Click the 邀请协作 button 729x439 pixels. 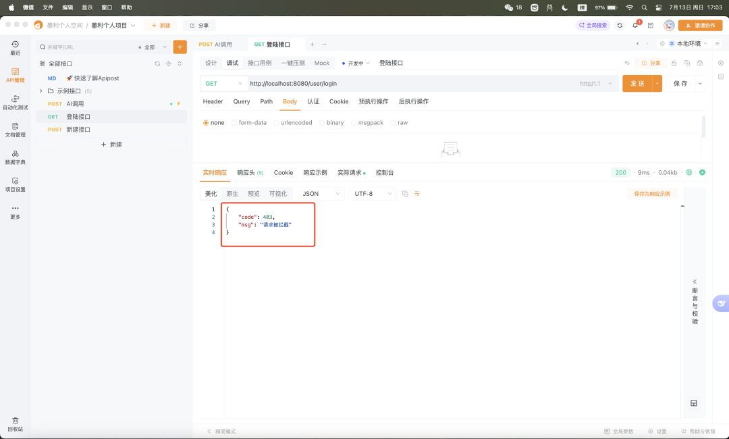(700, 26)
